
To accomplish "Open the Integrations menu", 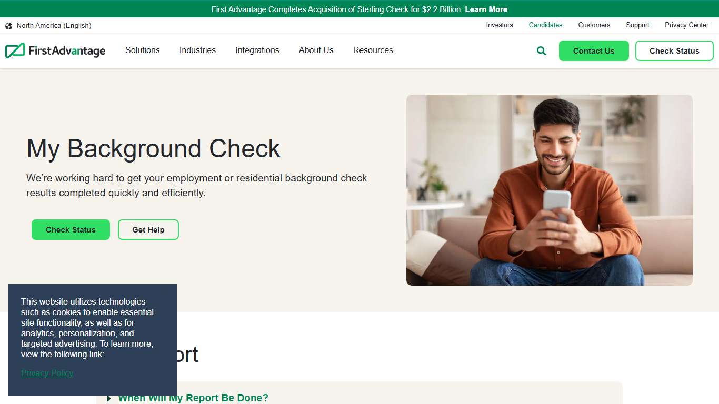I will [x=257, y=50].
